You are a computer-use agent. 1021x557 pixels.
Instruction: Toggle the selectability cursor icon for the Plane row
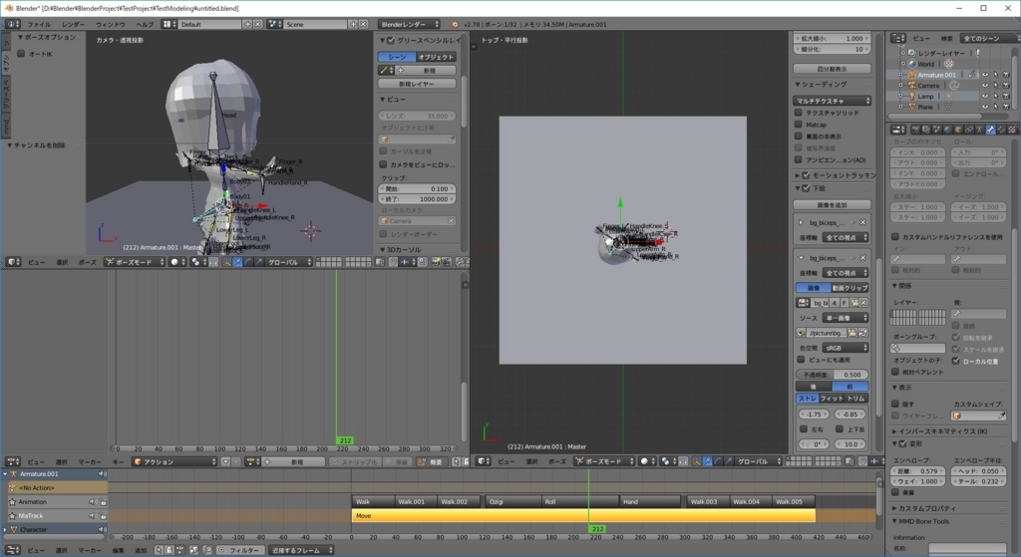click(x=995, y=106)
